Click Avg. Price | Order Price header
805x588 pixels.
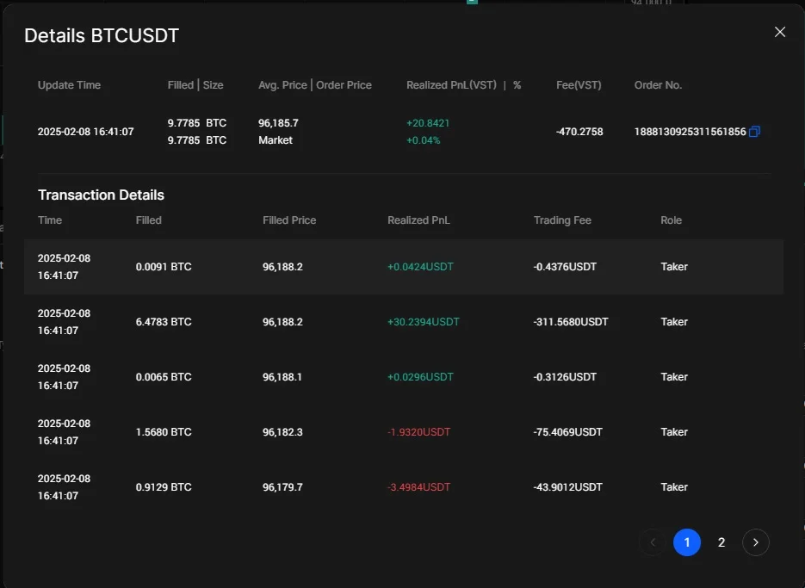[315, 85]
